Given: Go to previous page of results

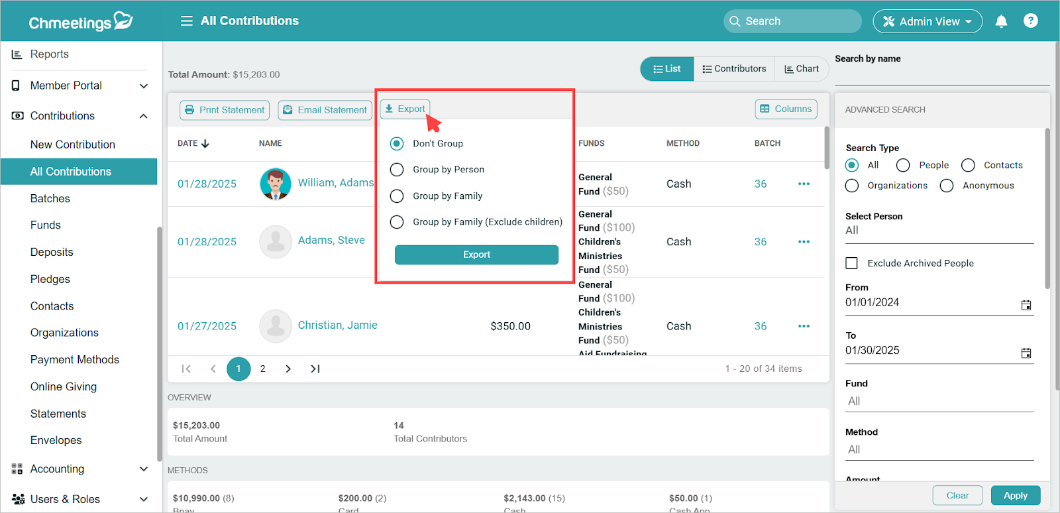Looking at the screenshot, I should tap(213, 369).
